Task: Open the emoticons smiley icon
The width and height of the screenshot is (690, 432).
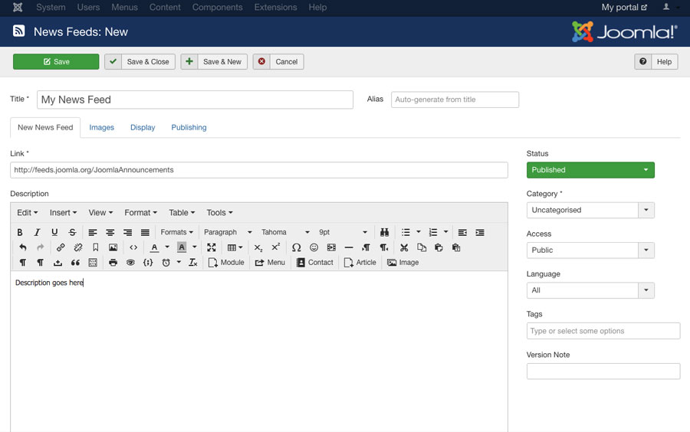Action: click(x=314, y=247)
